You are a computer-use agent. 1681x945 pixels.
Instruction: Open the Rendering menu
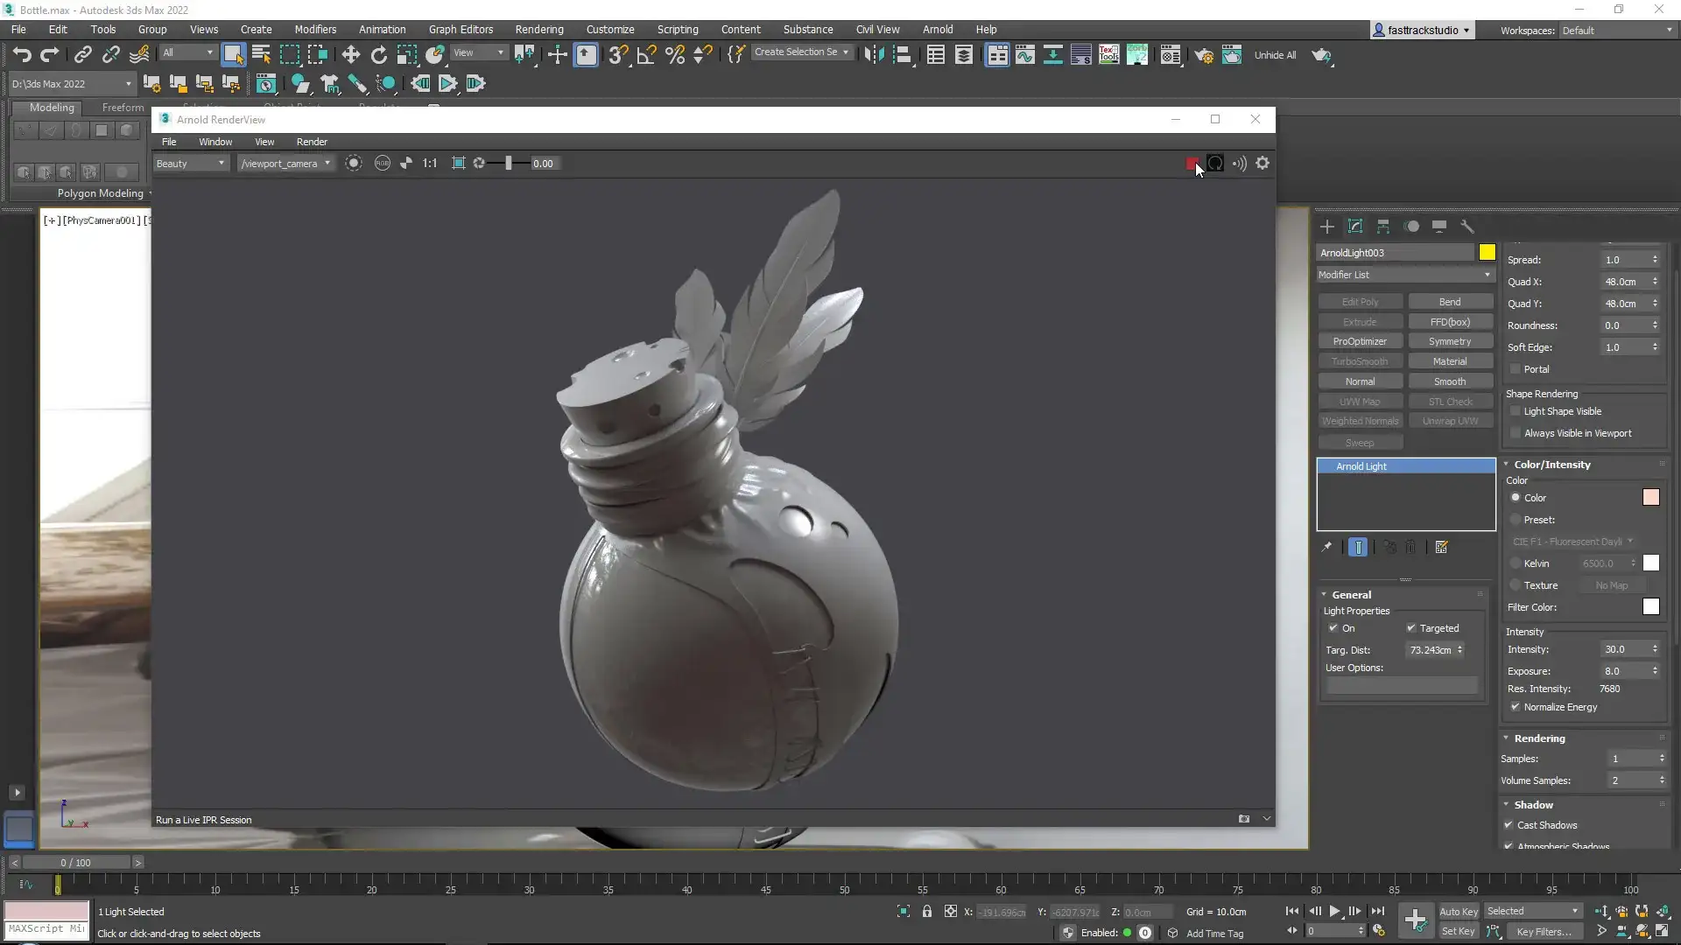[x=538, y=29]
